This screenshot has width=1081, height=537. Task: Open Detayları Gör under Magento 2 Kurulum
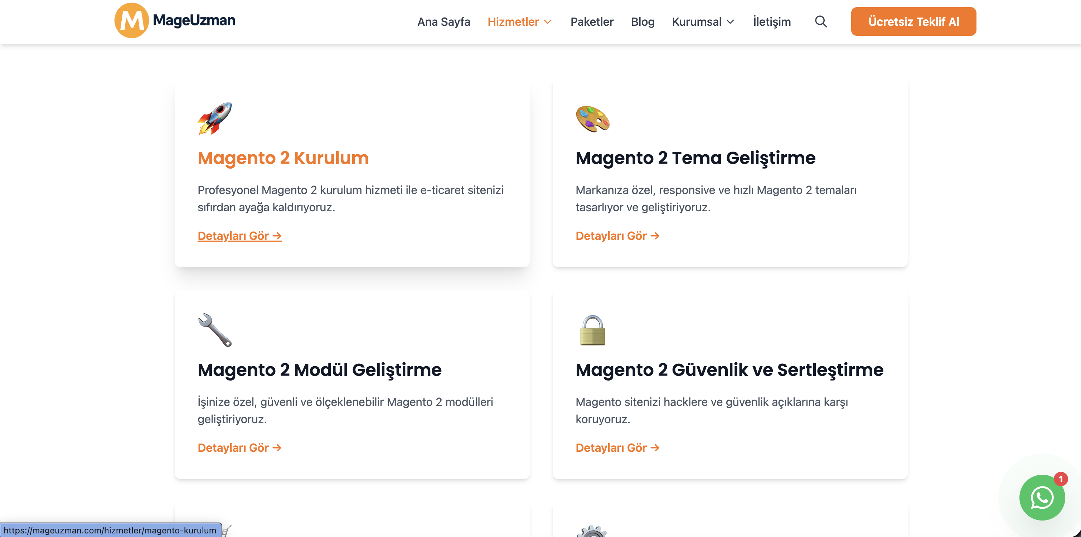pos(239,236)
